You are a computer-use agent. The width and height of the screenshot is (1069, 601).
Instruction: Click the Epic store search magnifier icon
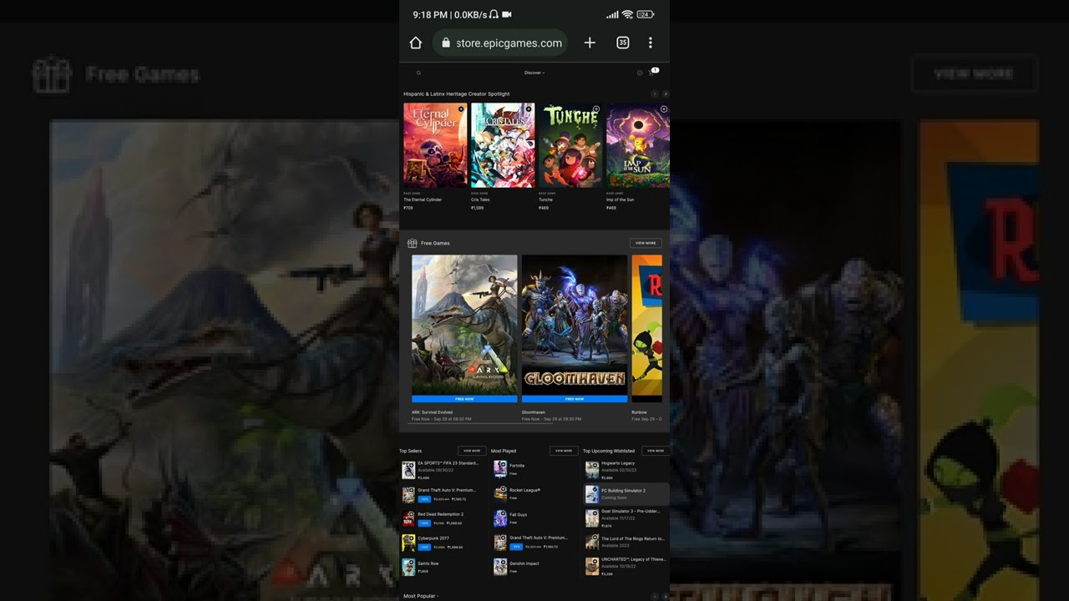click(419, 73)
